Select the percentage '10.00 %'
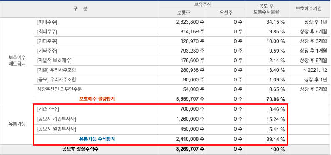Image resolution: width=331 pixels, height=155 pixels. pyautogui.click(x=275, y=41)
